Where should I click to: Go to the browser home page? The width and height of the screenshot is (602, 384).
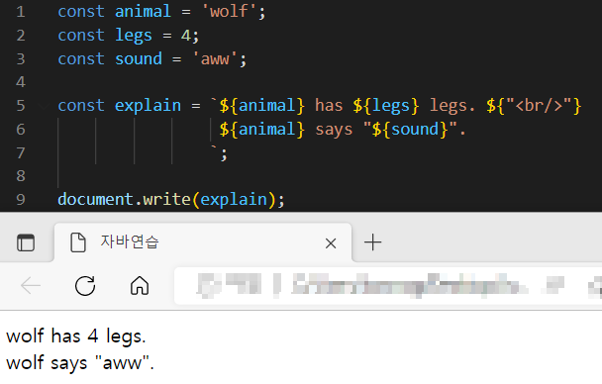140,285
